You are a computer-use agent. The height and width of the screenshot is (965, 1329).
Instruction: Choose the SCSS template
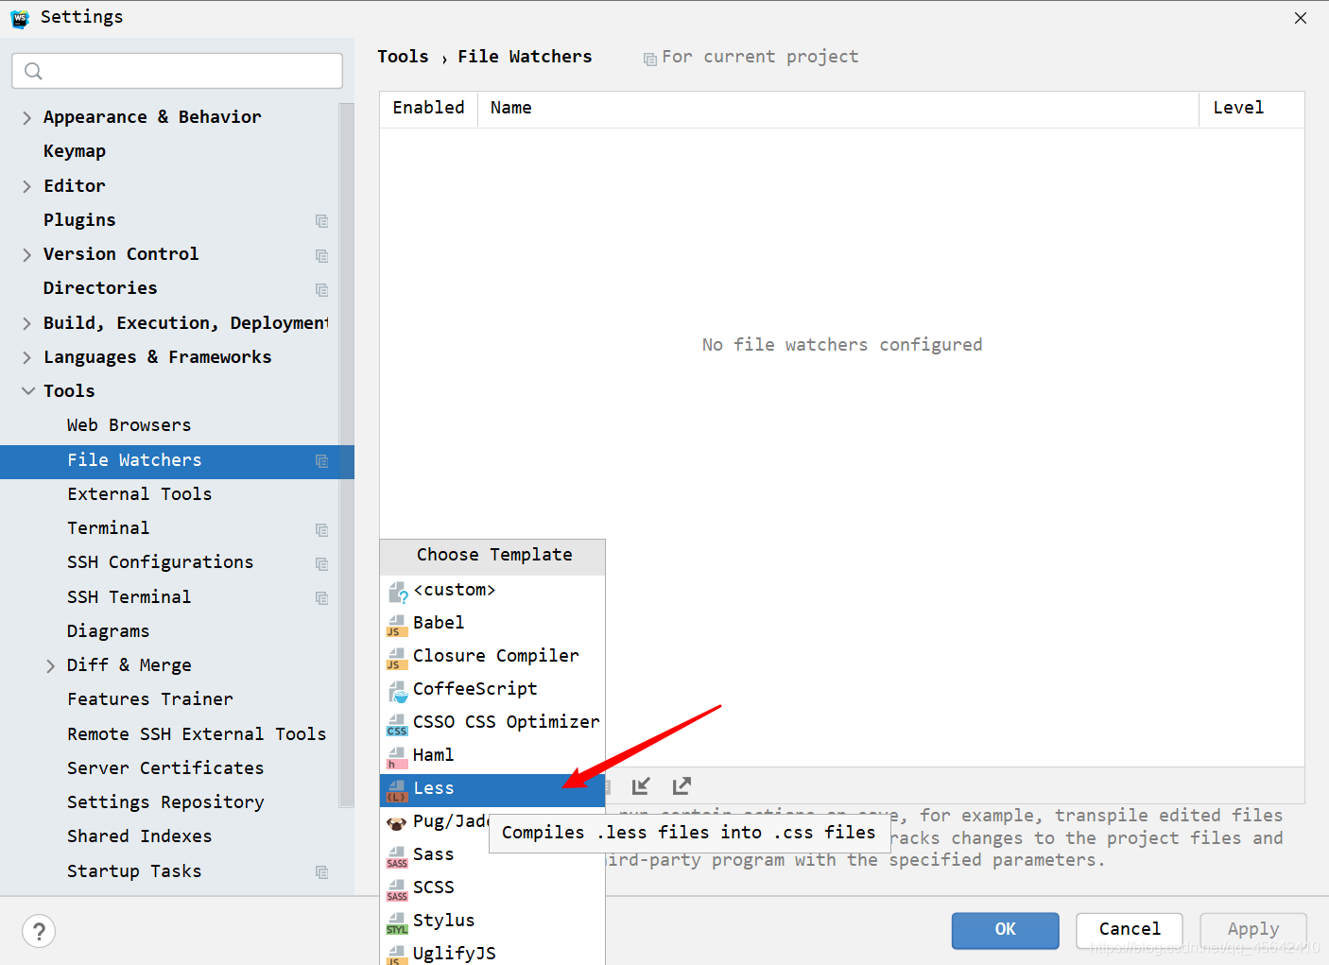pos(492,887)
